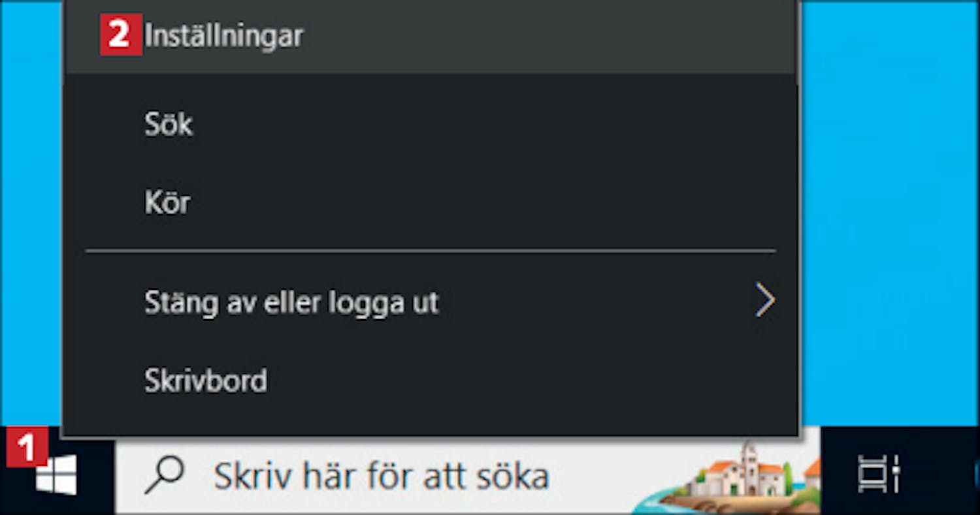Click the partially visible blue taskbar icon
The width and height of the screenshot is (980, 515).
point(977,475)
